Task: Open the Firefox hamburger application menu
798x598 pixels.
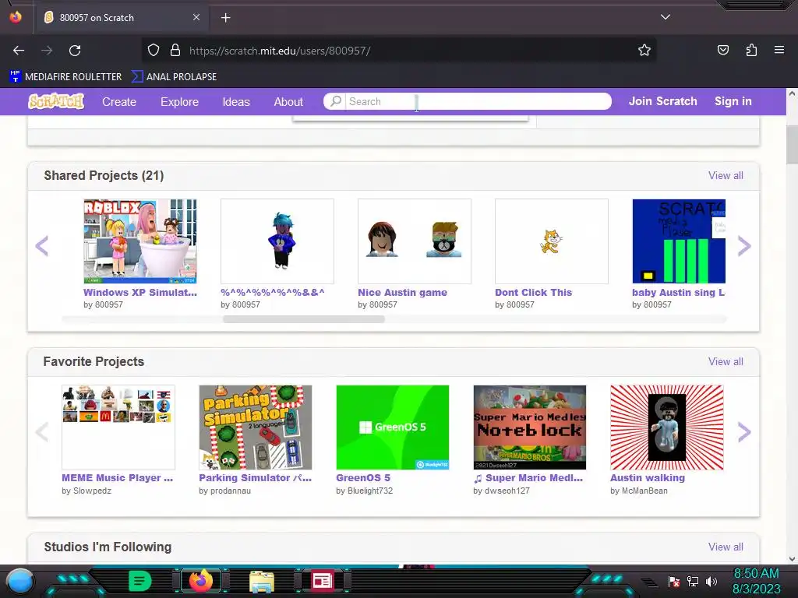Action: click(779, 50)
